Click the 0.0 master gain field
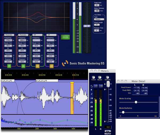 [108, 127]
